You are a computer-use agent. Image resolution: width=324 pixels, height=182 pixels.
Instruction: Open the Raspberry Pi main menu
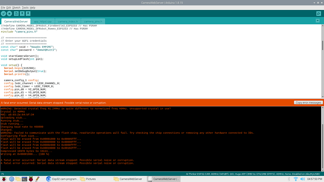tap(4, 179)
